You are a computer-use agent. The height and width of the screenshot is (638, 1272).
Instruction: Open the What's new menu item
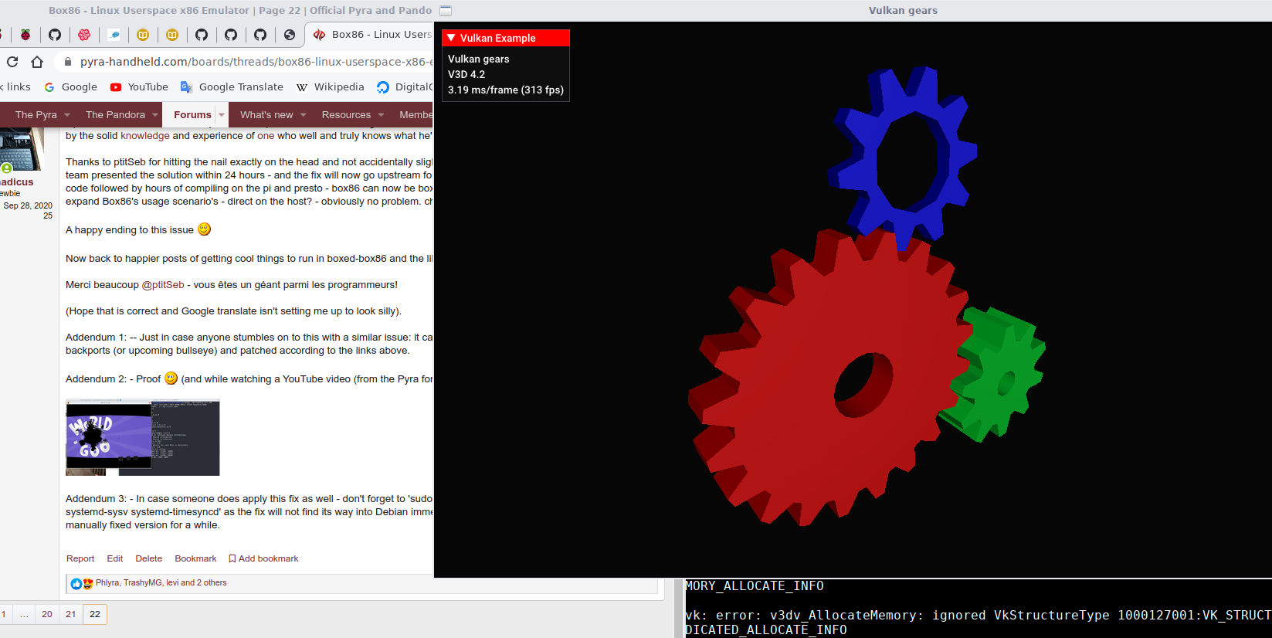click(266, 115)
